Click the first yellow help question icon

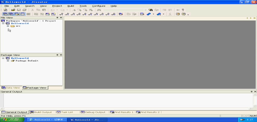tap(178, 14)
